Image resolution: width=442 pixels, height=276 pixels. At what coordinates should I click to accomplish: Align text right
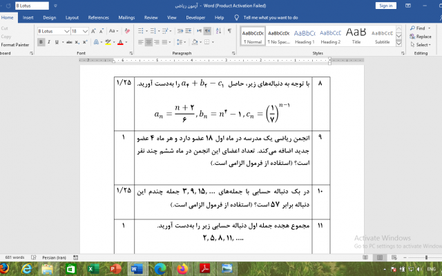(x=157, y=42)
